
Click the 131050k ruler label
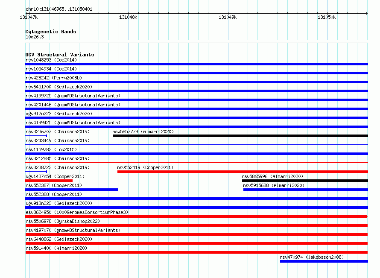click(x=327, y=17)
